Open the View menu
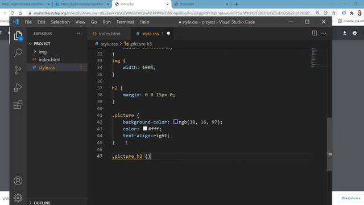The image size is (364, 205). click(x=80, y=22)
